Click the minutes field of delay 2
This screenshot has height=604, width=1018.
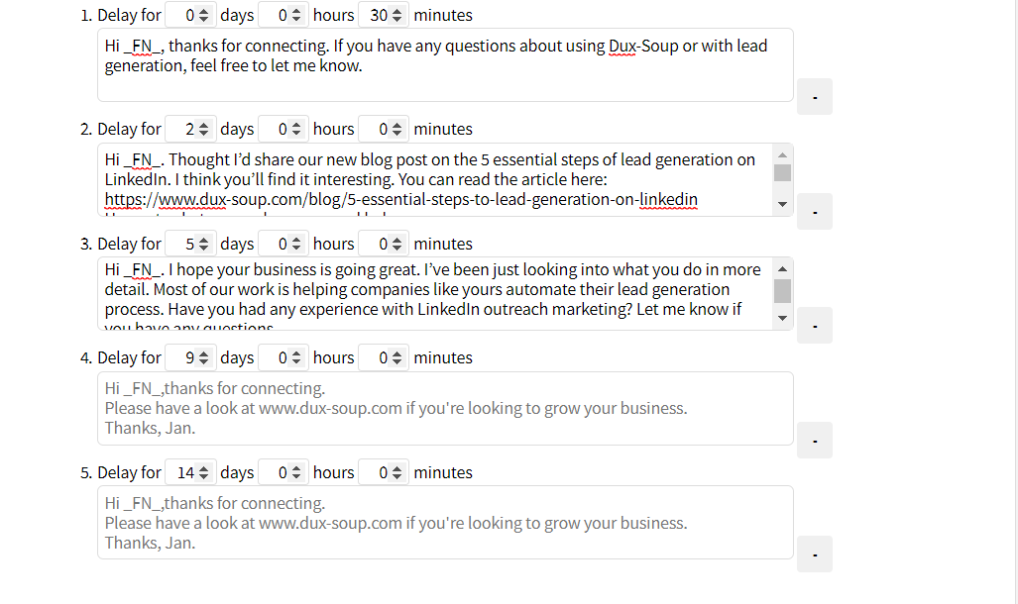pos(383,129)
